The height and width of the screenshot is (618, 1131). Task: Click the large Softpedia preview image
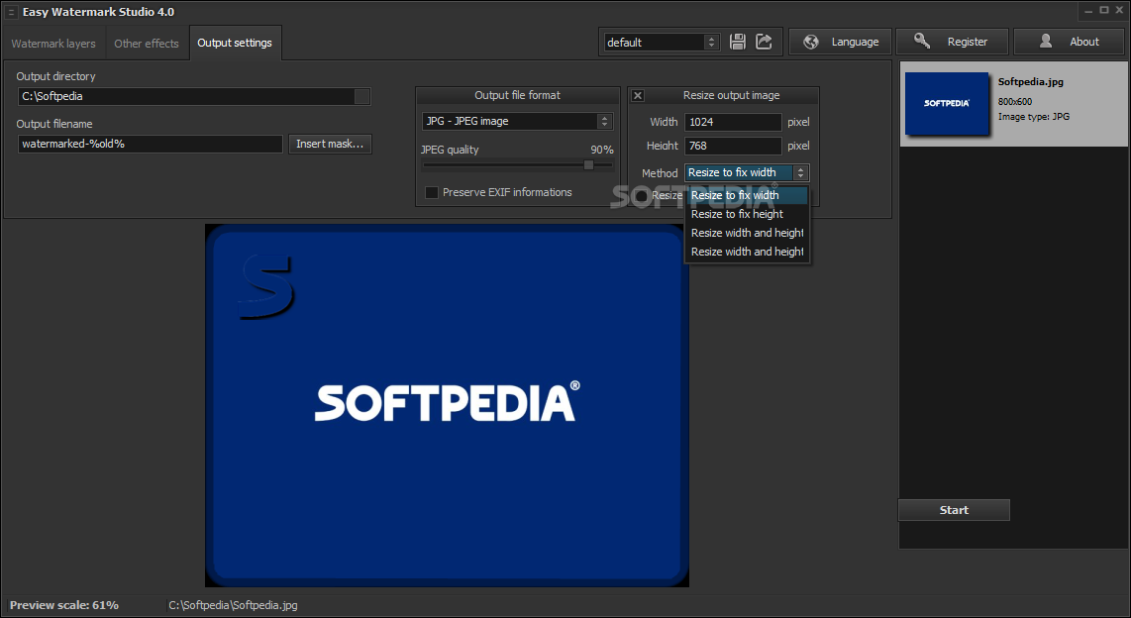[x=448, y=405]
